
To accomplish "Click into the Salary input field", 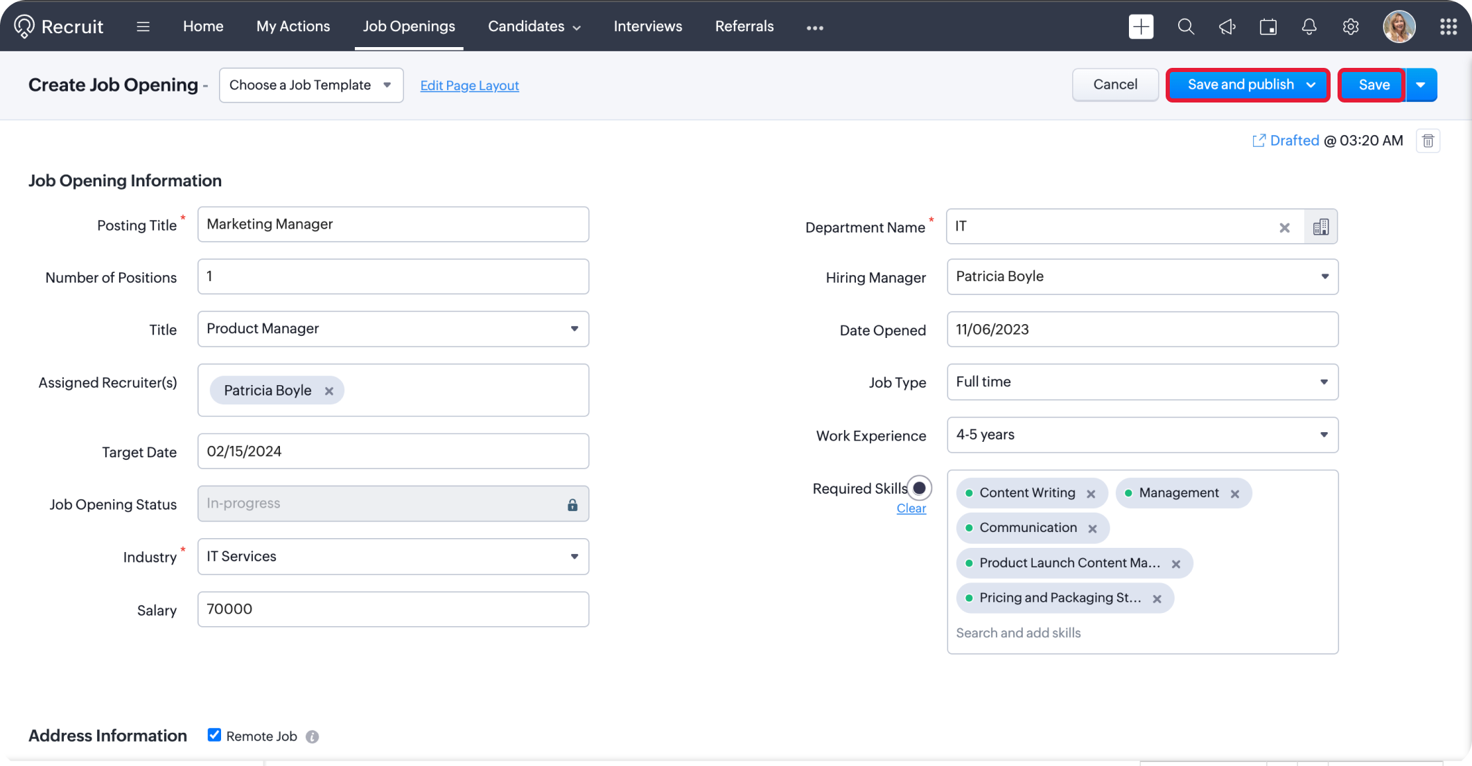I will coord(393,609).
